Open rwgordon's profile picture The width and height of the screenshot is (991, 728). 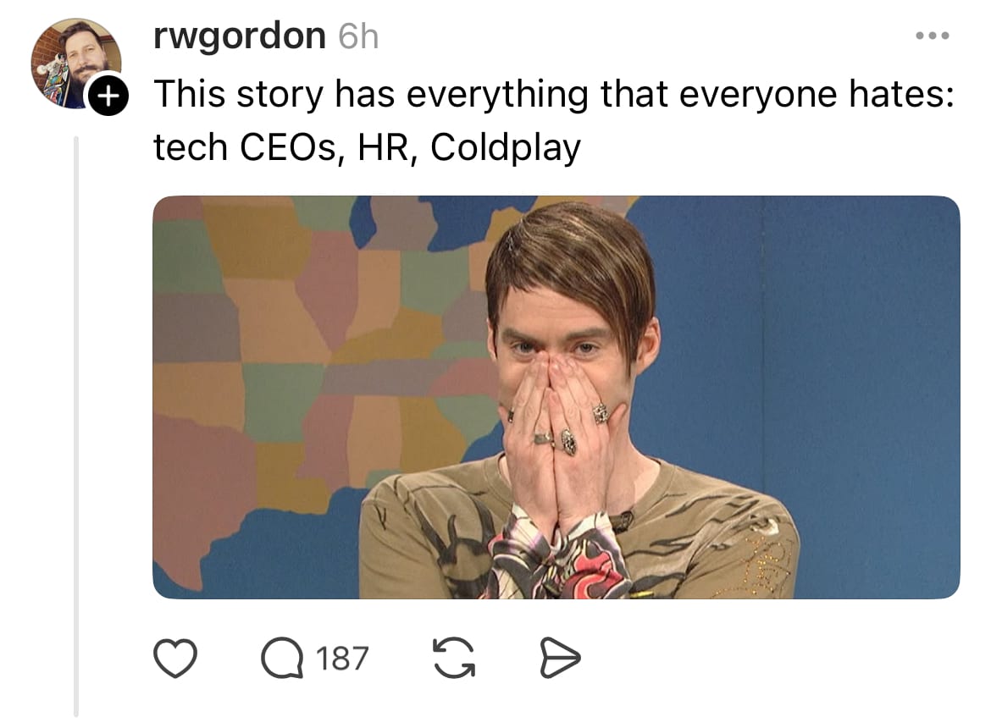[x=76, y=63]
